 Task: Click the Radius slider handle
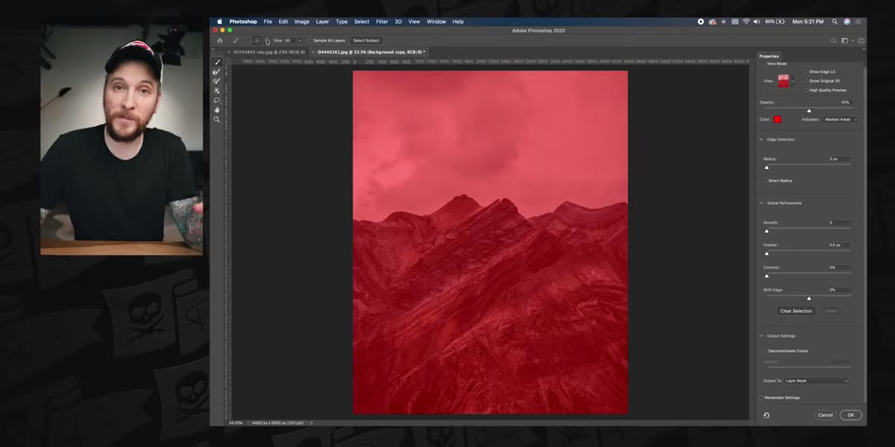(767, 168)
